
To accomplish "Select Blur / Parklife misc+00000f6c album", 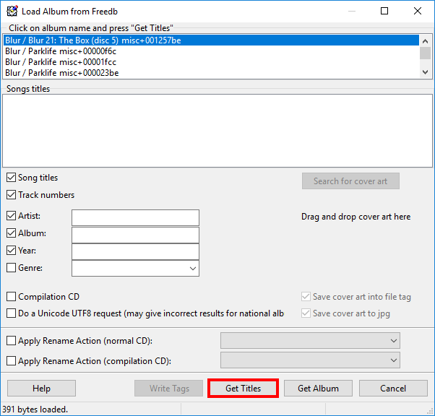I will coord(211,51).
